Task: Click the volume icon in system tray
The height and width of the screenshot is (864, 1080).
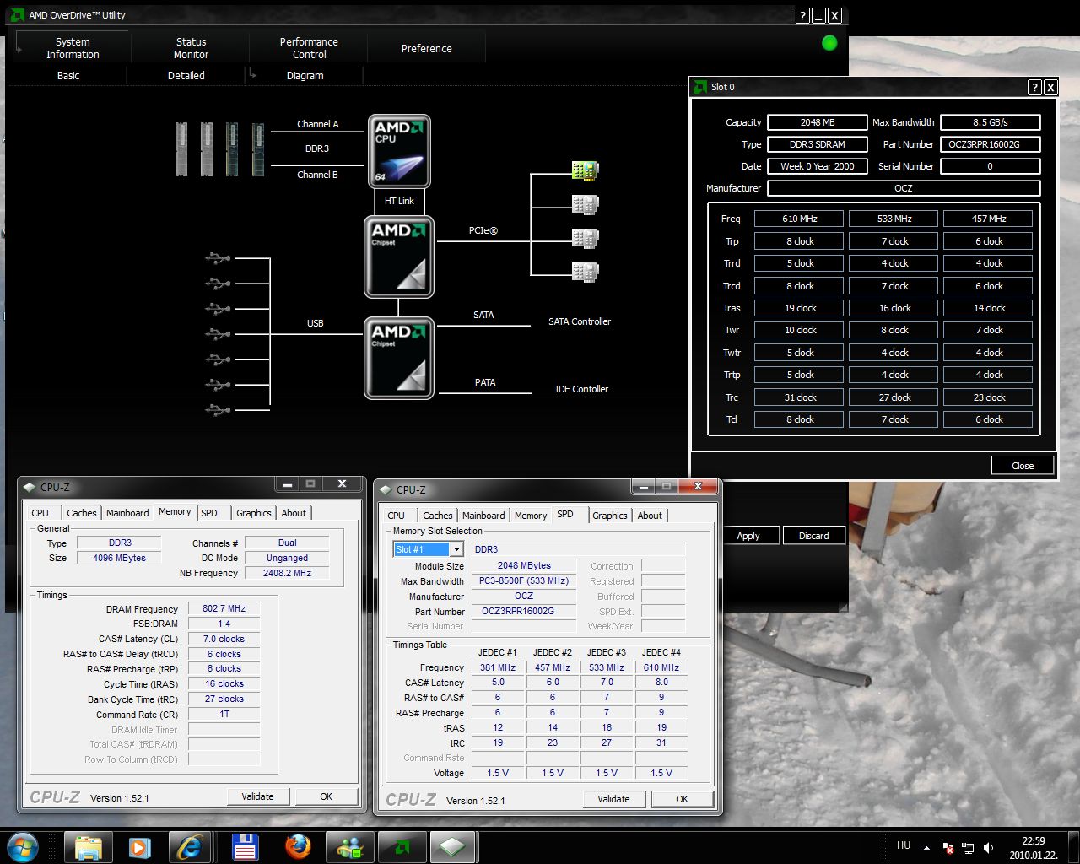Action: pyautogui.click(x=988, y=847)
